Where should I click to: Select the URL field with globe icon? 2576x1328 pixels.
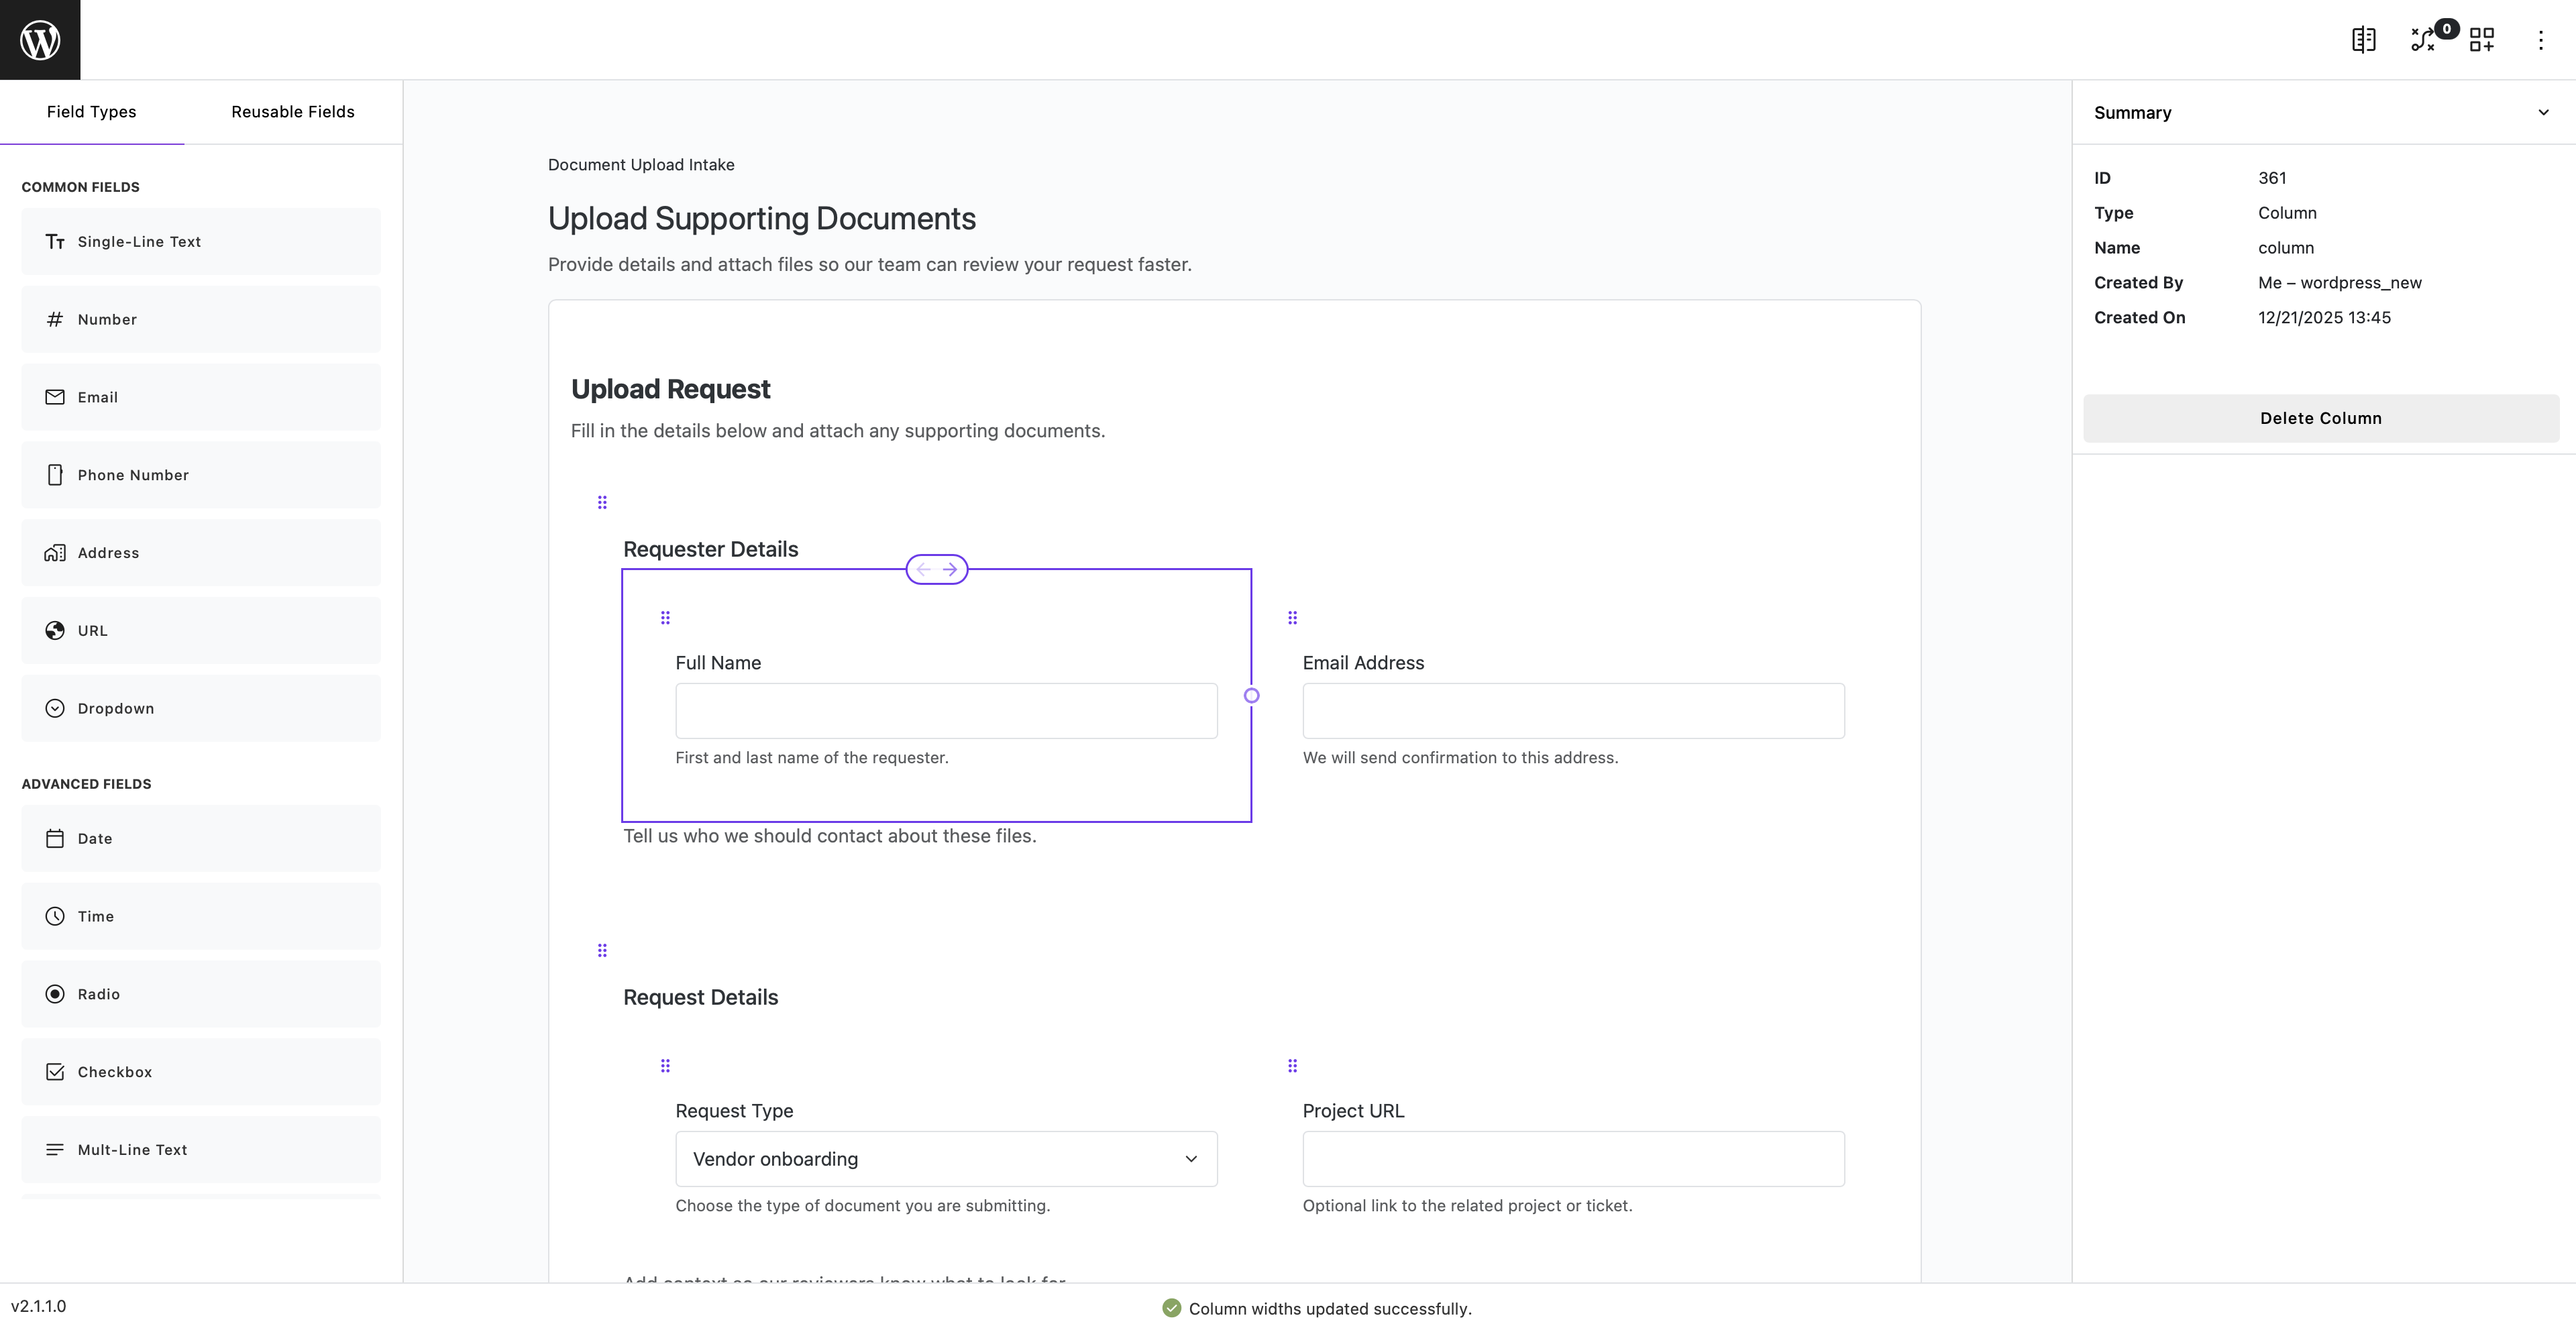click(x=200, y=630)
